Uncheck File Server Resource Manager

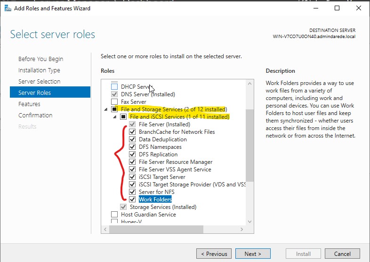coord(132,162)
